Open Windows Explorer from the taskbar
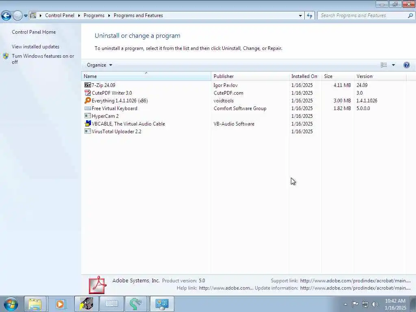The height and width of the screenshot is (312, 416). (35, 304)
